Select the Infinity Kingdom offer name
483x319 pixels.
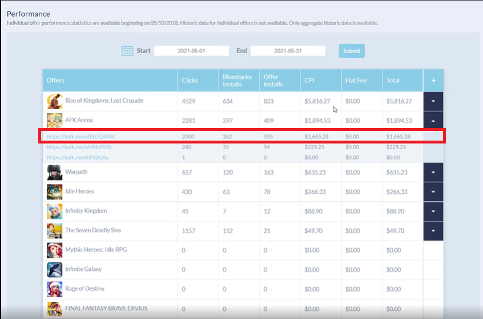pos(86,211)
